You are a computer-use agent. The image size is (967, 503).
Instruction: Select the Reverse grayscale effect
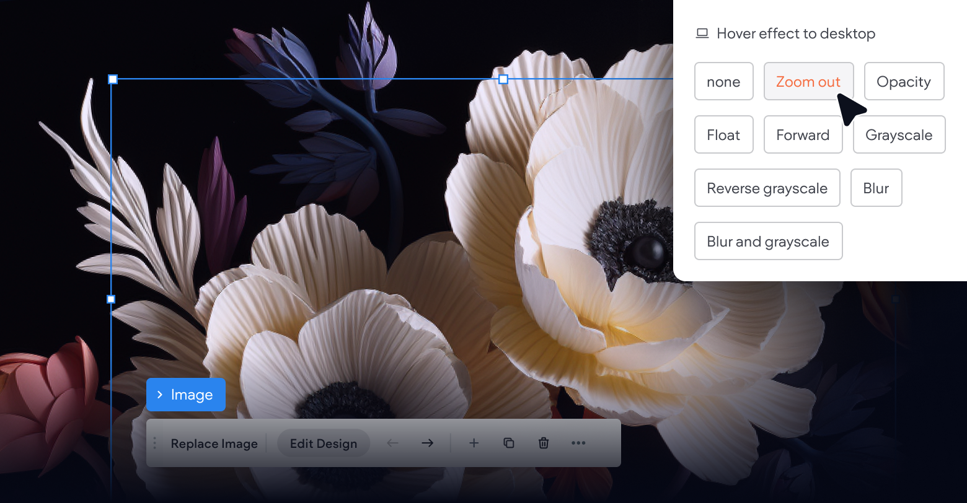[x=767, y=188]
